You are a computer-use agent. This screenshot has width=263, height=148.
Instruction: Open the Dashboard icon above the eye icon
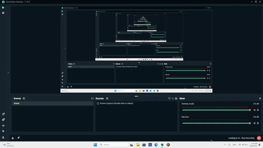pos(3,120)
